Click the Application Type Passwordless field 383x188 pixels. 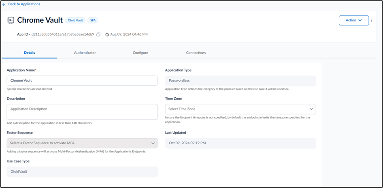[x=240, y=80]
